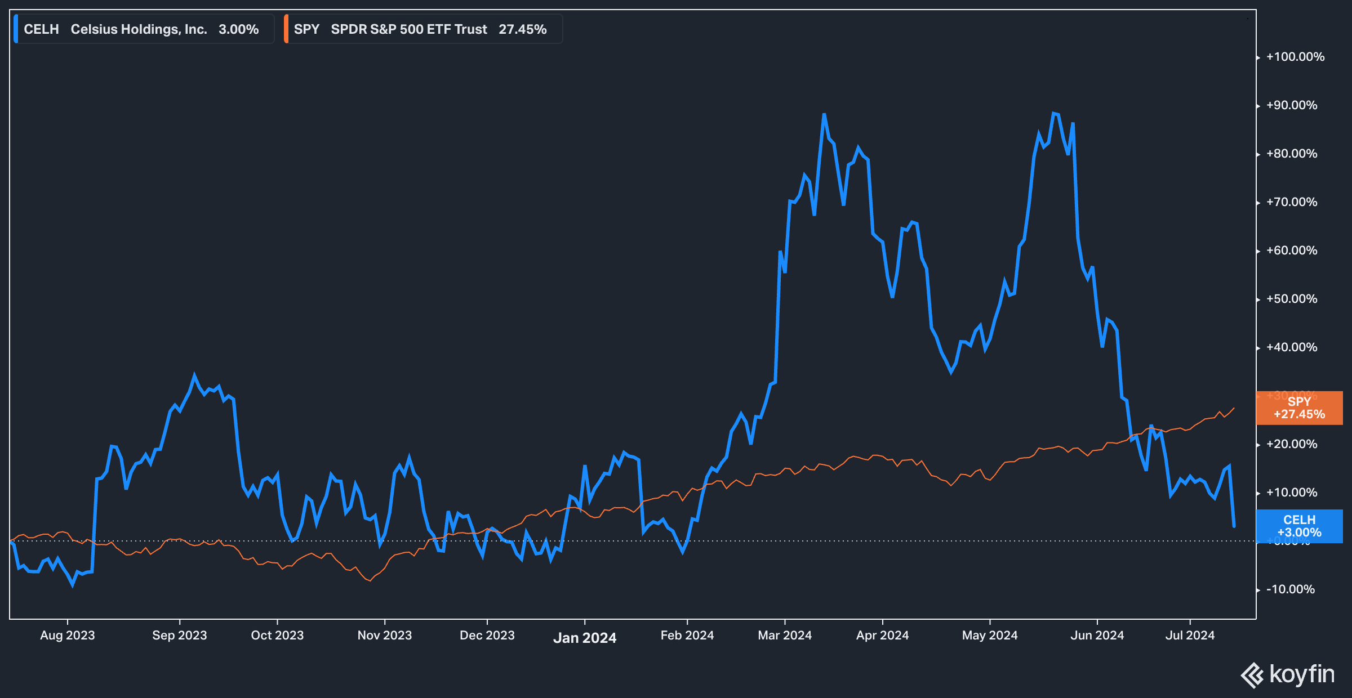
Task: Click the bold Jan 2024 x-axis label
Action: pyautogui.click(x=585, y=638)
